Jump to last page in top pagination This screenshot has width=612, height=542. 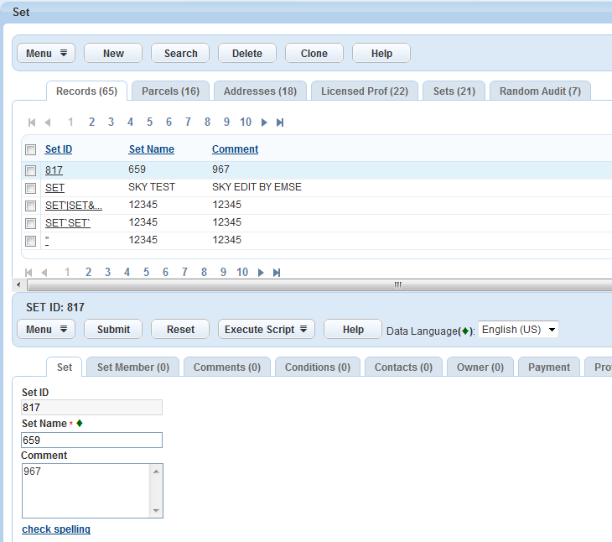[x=280, y=122]
